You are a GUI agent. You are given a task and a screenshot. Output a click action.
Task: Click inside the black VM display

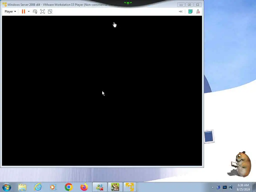click(x=102, y=90)
